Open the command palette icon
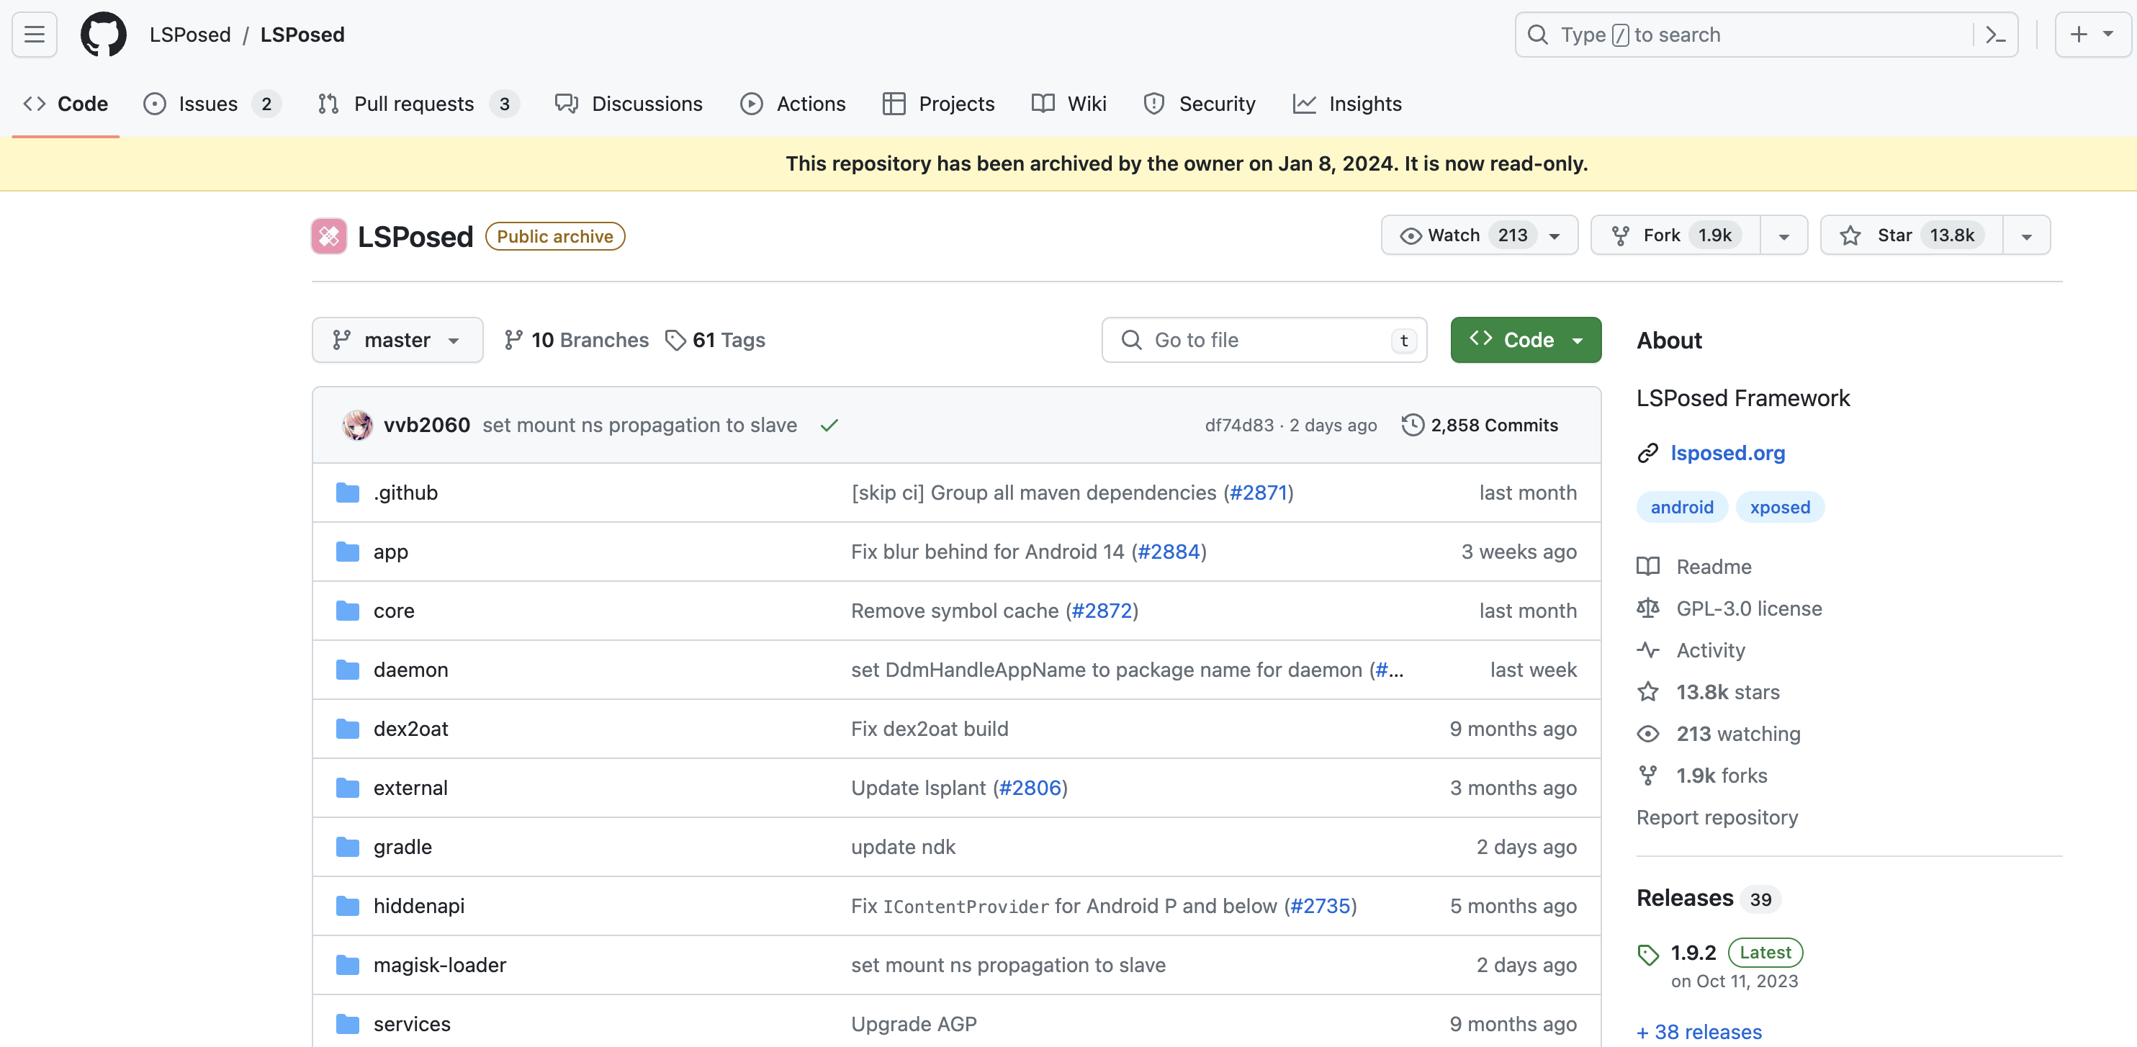 [1995, 34]
